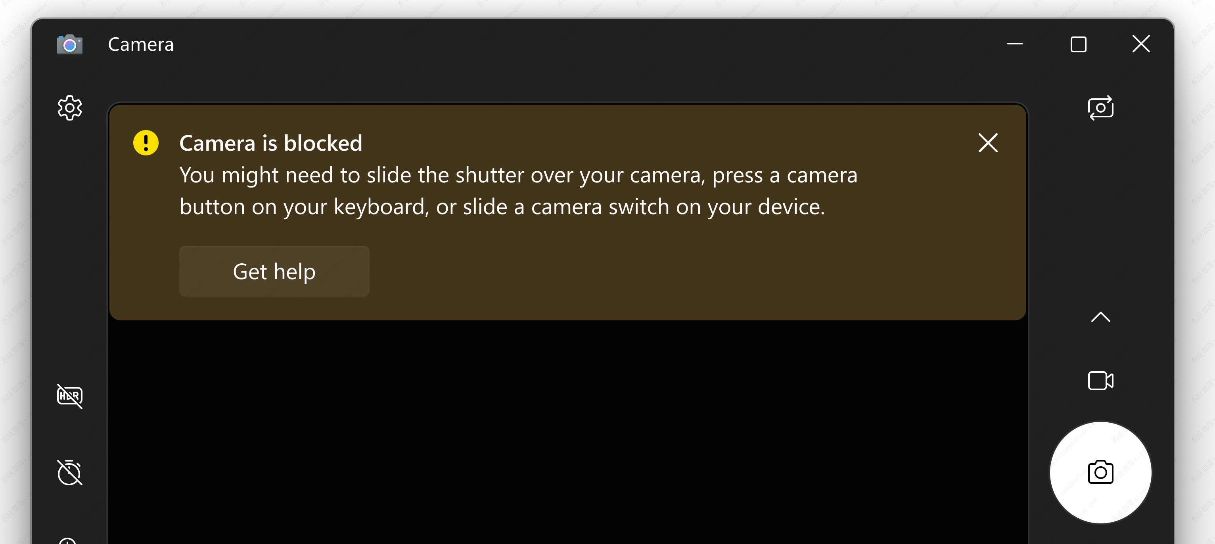Screen dimensions: 1215x544
Task: Click empty title bar area of Camera
Action: (x=566, y=45)
